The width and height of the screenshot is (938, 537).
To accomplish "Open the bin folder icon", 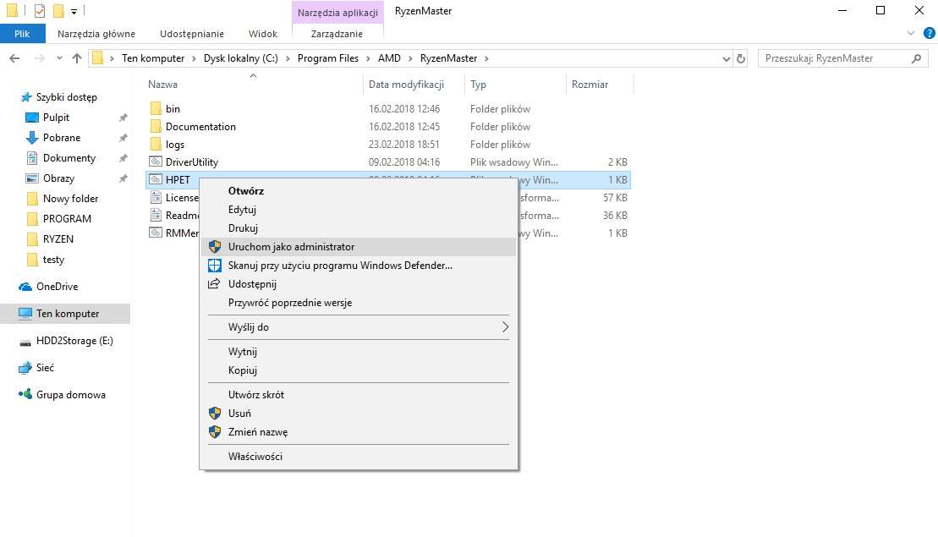I will pyautogui.click(x=155, y=109).
